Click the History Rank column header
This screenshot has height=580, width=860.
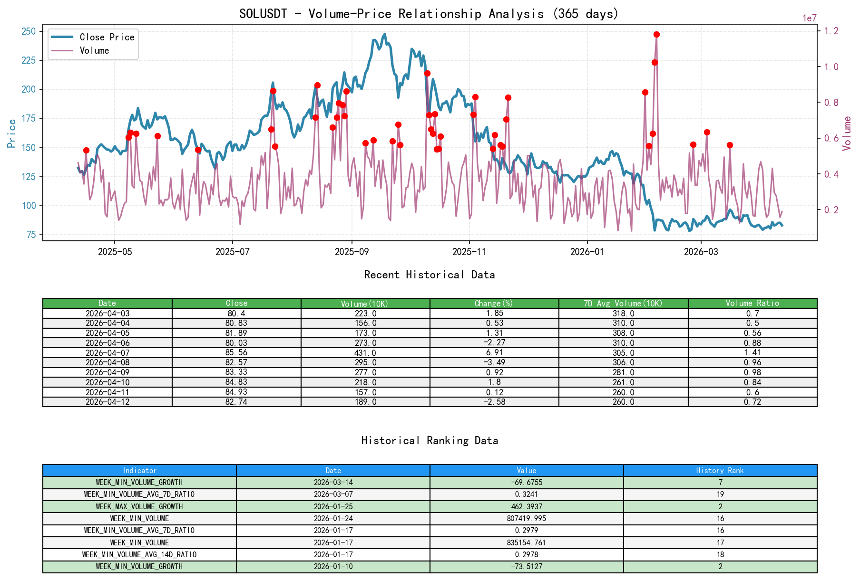720,470
